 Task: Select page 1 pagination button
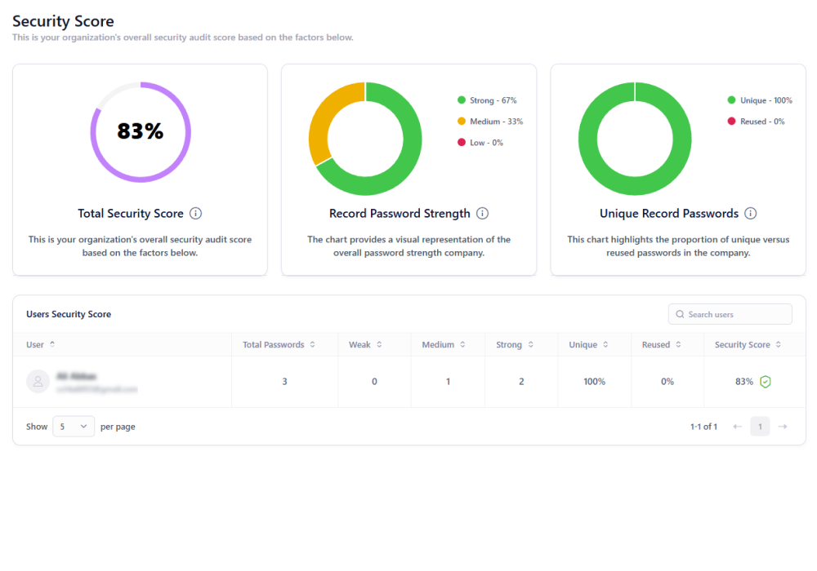click(x=760, y=427)
